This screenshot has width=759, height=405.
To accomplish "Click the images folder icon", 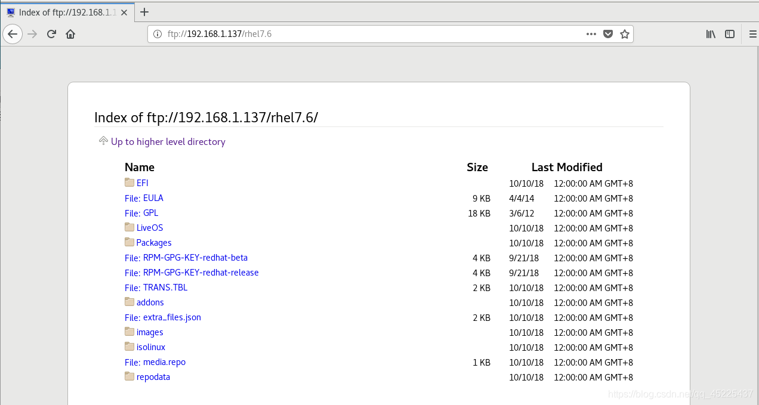I will click(x=129, y=332).
